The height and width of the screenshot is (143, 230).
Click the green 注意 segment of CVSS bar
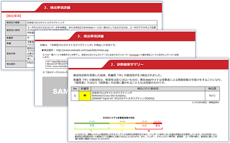tap(92, 123)
